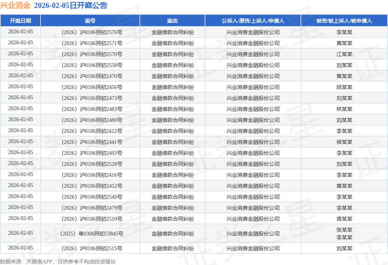This screenshot has height=265, width=388.
Task: Click 李某某 in the 53845号 row
Action: [x=344, y=237]
